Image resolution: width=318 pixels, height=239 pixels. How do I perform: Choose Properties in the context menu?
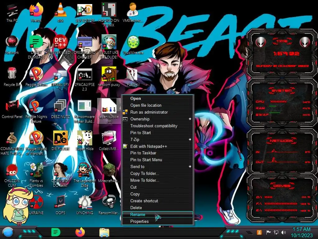pyautogui.click(x=157, y=221)
